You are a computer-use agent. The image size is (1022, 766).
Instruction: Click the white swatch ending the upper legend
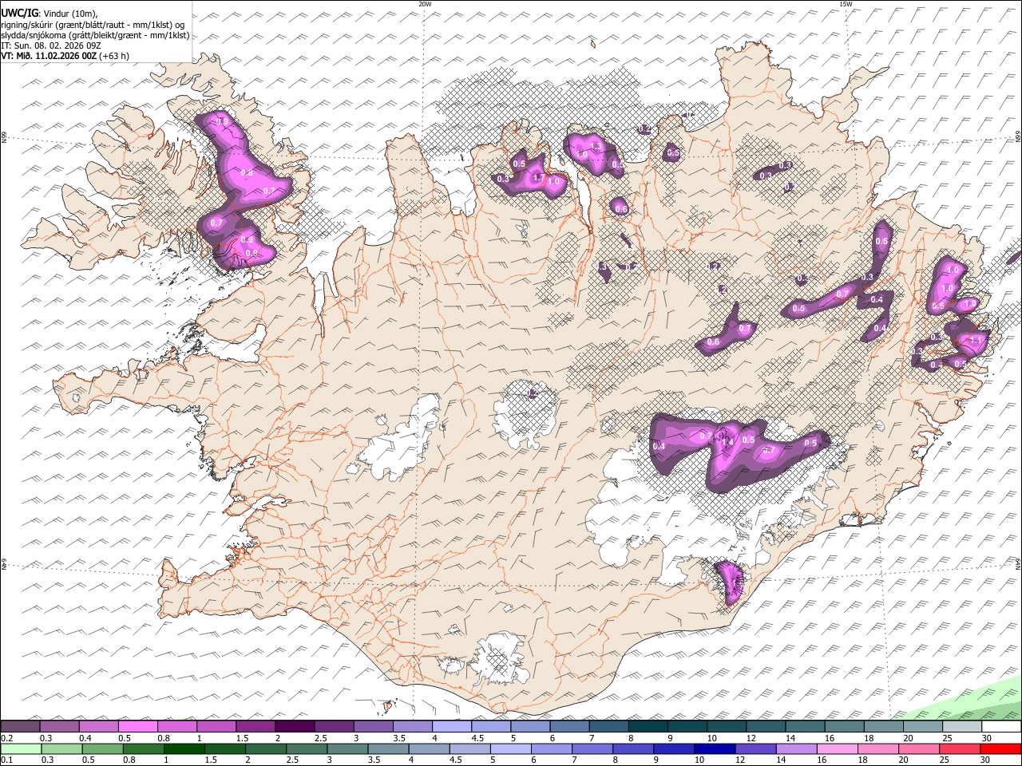click(1001, 727)
